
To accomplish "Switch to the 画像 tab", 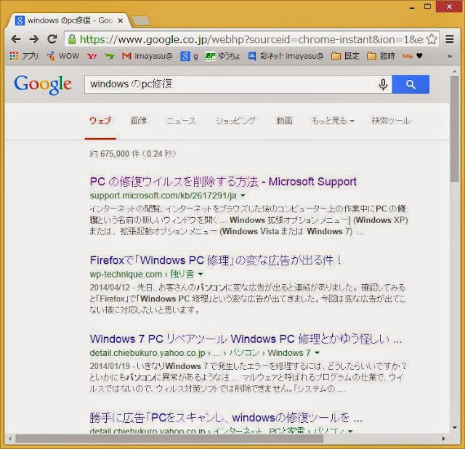I will coord(139,121).
